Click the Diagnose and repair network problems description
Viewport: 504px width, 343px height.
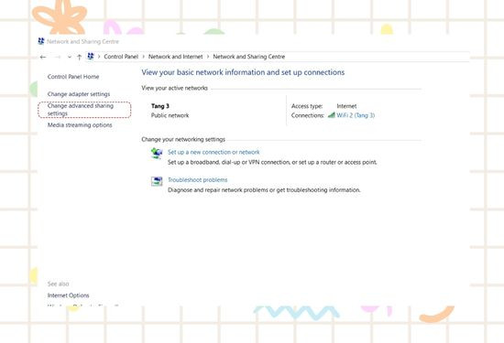[x=264, y=190]
